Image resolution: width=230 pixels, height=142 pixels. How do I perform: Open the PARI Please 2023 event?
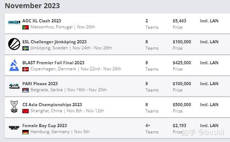(40, 84)
